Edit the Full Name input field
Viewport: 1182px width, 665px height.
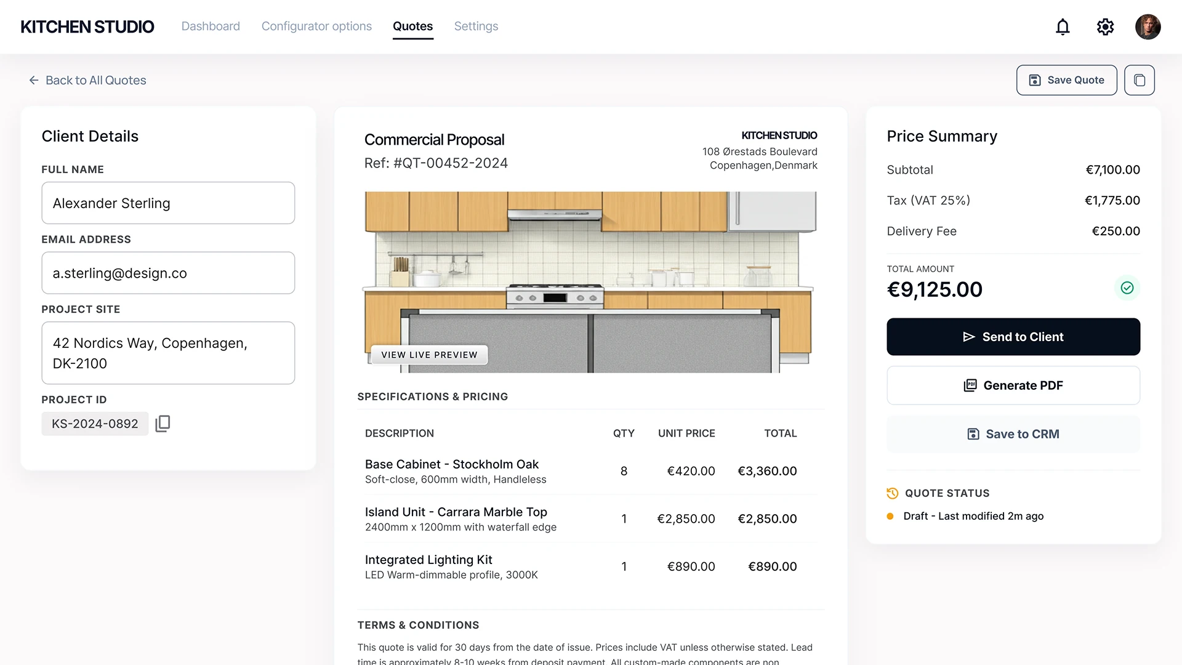(x=168, y=203)
